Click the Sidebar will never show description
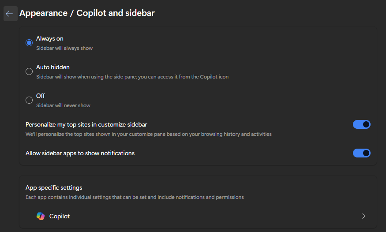The image size is (386, 232). (63, 105)
